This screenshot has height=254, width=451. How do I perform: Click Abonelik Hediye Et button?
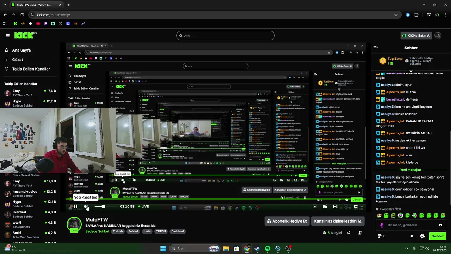pyautogui.click(x=287, y=221)
